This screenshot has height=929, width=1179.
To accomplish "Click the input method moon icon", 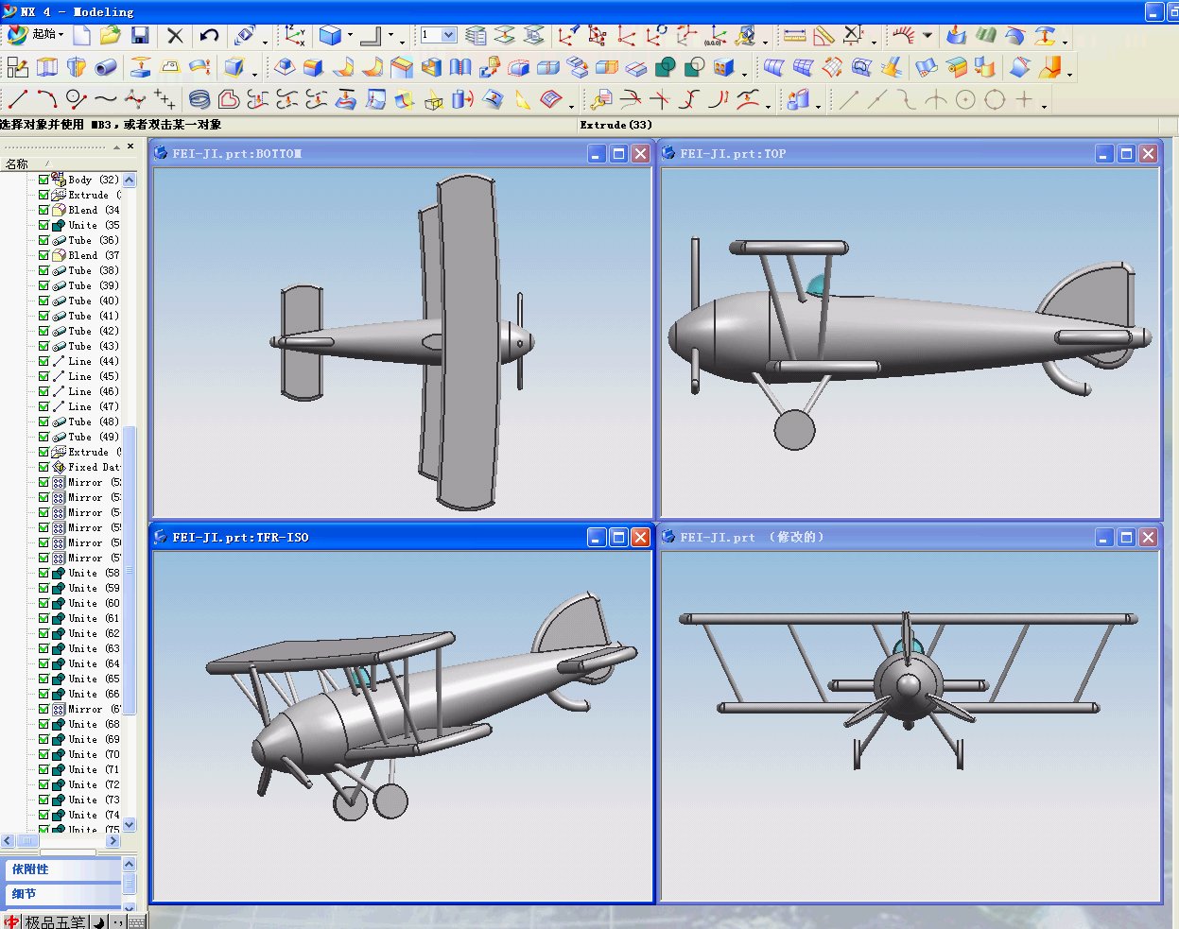I will tap(99, 922).
